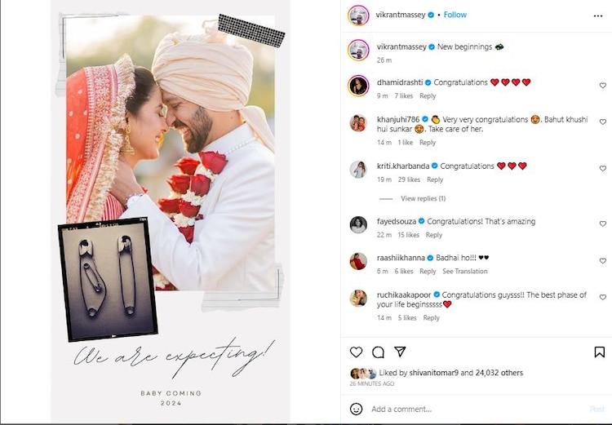The width and height of the screenshot is (612, 425).
Task: Share post using paper plane icon
Action: click(400, 352)
